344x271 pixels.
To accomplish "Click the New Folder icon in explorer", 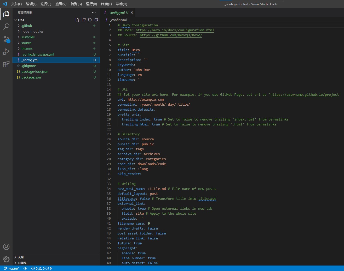I will [x=84, y=20].
